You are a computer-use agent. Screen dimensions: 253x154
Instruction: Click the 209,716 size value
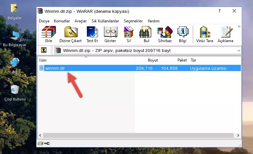tap(144, 68)
